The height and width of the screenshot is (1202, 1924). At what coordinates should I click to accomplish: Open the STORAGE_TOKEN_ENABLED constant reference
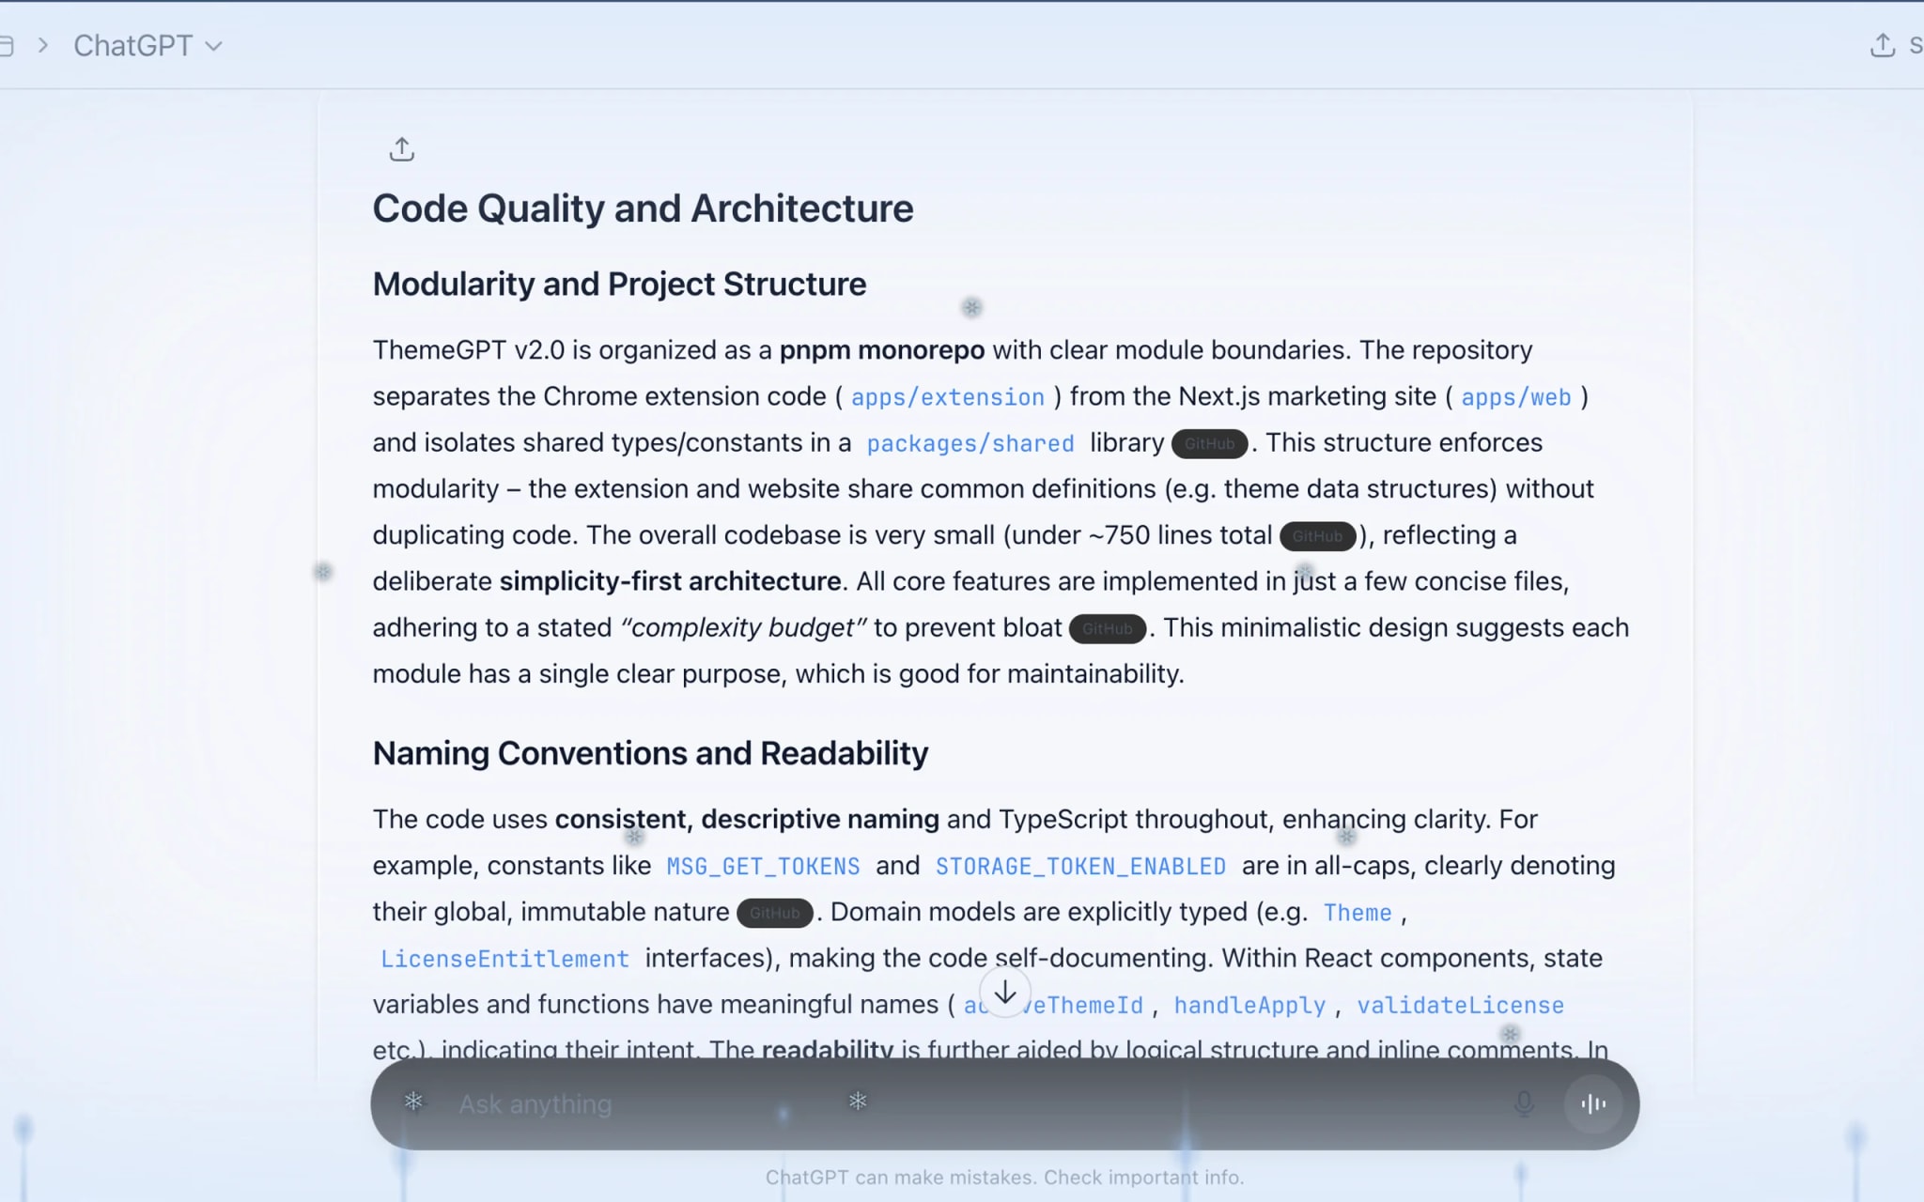coord(1078,866)
